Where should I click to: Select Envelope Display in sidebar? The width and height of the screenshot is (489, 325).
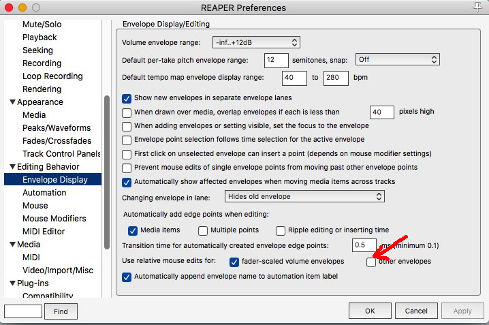(52, 180)
